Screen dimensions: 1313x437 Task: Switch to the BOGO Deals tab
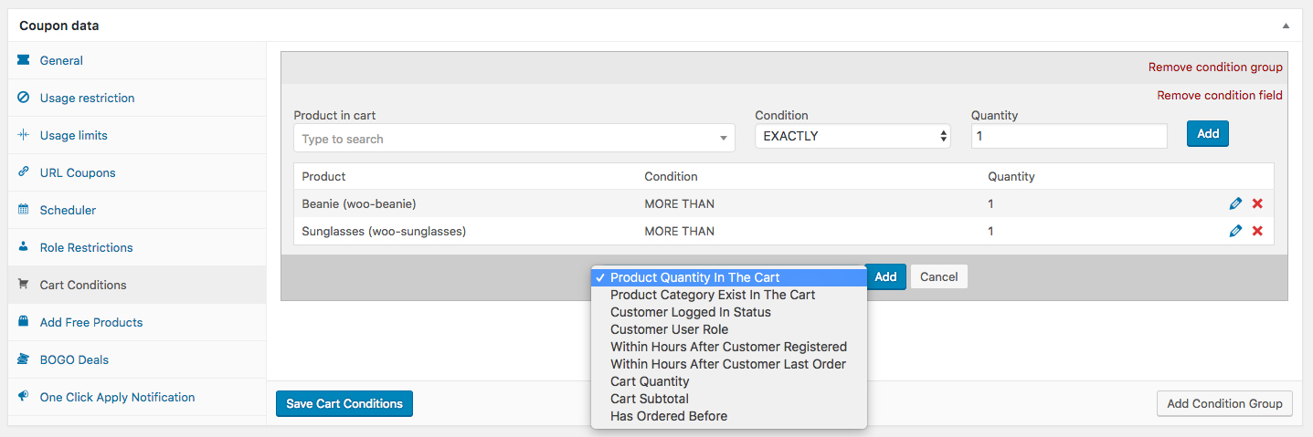(74, 359)
